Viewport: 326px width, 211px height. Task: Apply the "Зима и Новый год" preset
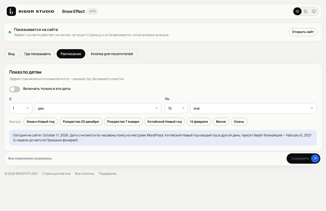pyautogui.click(x=40, y=122)
